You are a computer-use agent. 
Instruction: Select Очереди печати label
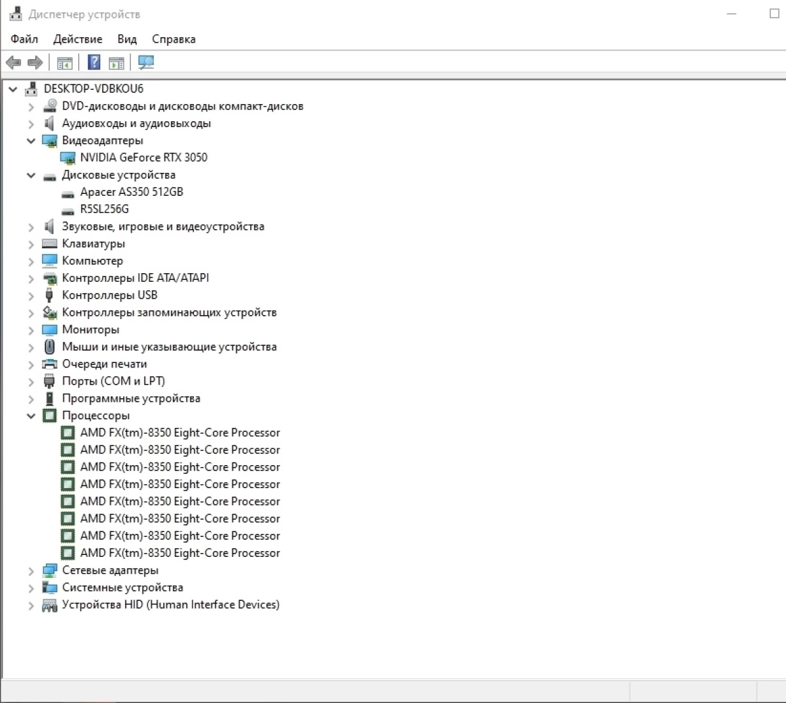coord(105,364)
